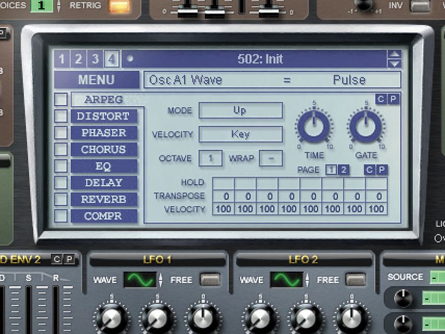Screen dimensions: 445x334
Task: Click the LFO 1 sine waveform icon
Action: point(140,280)
